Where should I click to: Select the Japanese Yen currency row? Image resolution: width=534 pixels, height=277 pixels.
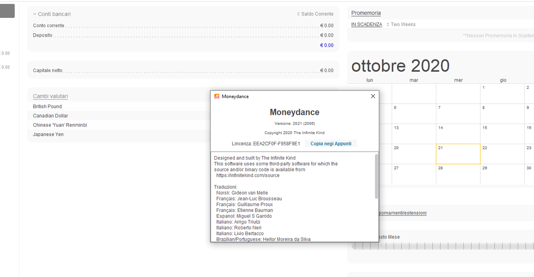(x=48, y=135)
